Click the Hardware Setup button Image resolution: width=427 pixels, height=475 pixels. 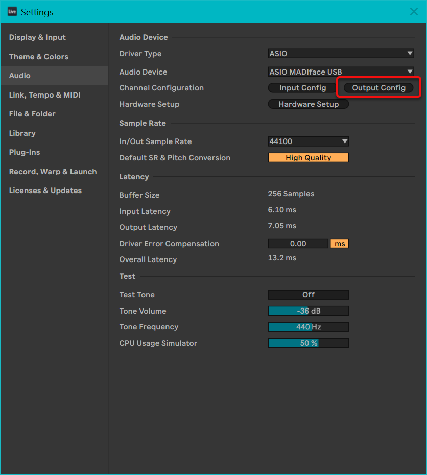click(309, 104)
